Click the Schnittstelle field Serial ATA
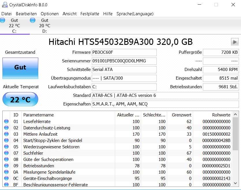 pyautogui.click(x=124, y=70)
